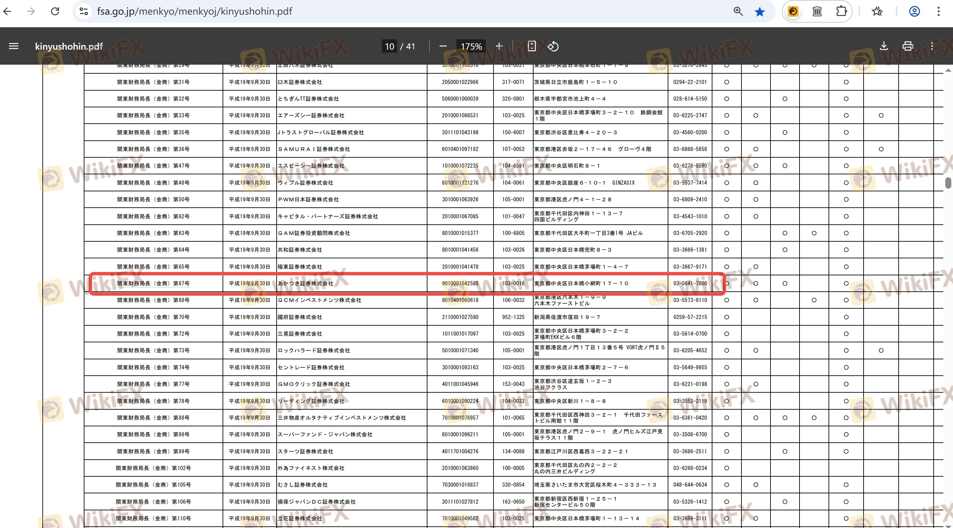Click ウィブル証券株式会社 entry
This screenshot has height=528, width=953.
pyautogui.click(x=305, y=183)
